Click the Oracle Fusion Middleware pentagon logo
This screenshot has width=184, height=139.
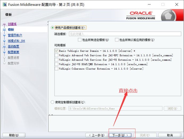pyautogui.click(x=169, y=15)
